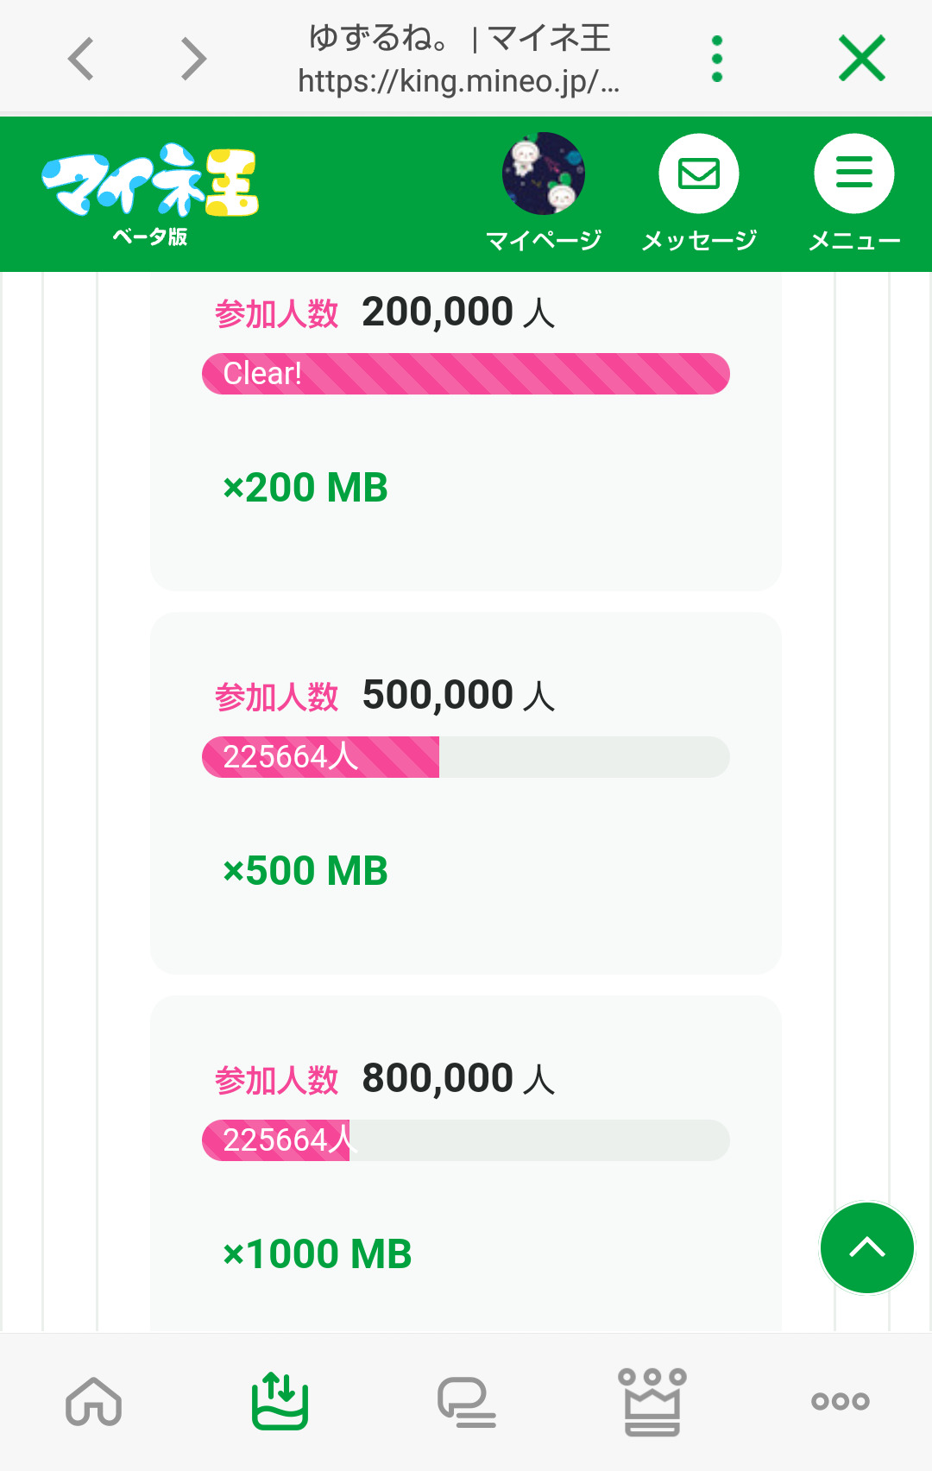Viewport: 932px width, 1471px height.
Task: Close the in-app browser with green X
Action: pyautogui.click(x=861, y=59)
